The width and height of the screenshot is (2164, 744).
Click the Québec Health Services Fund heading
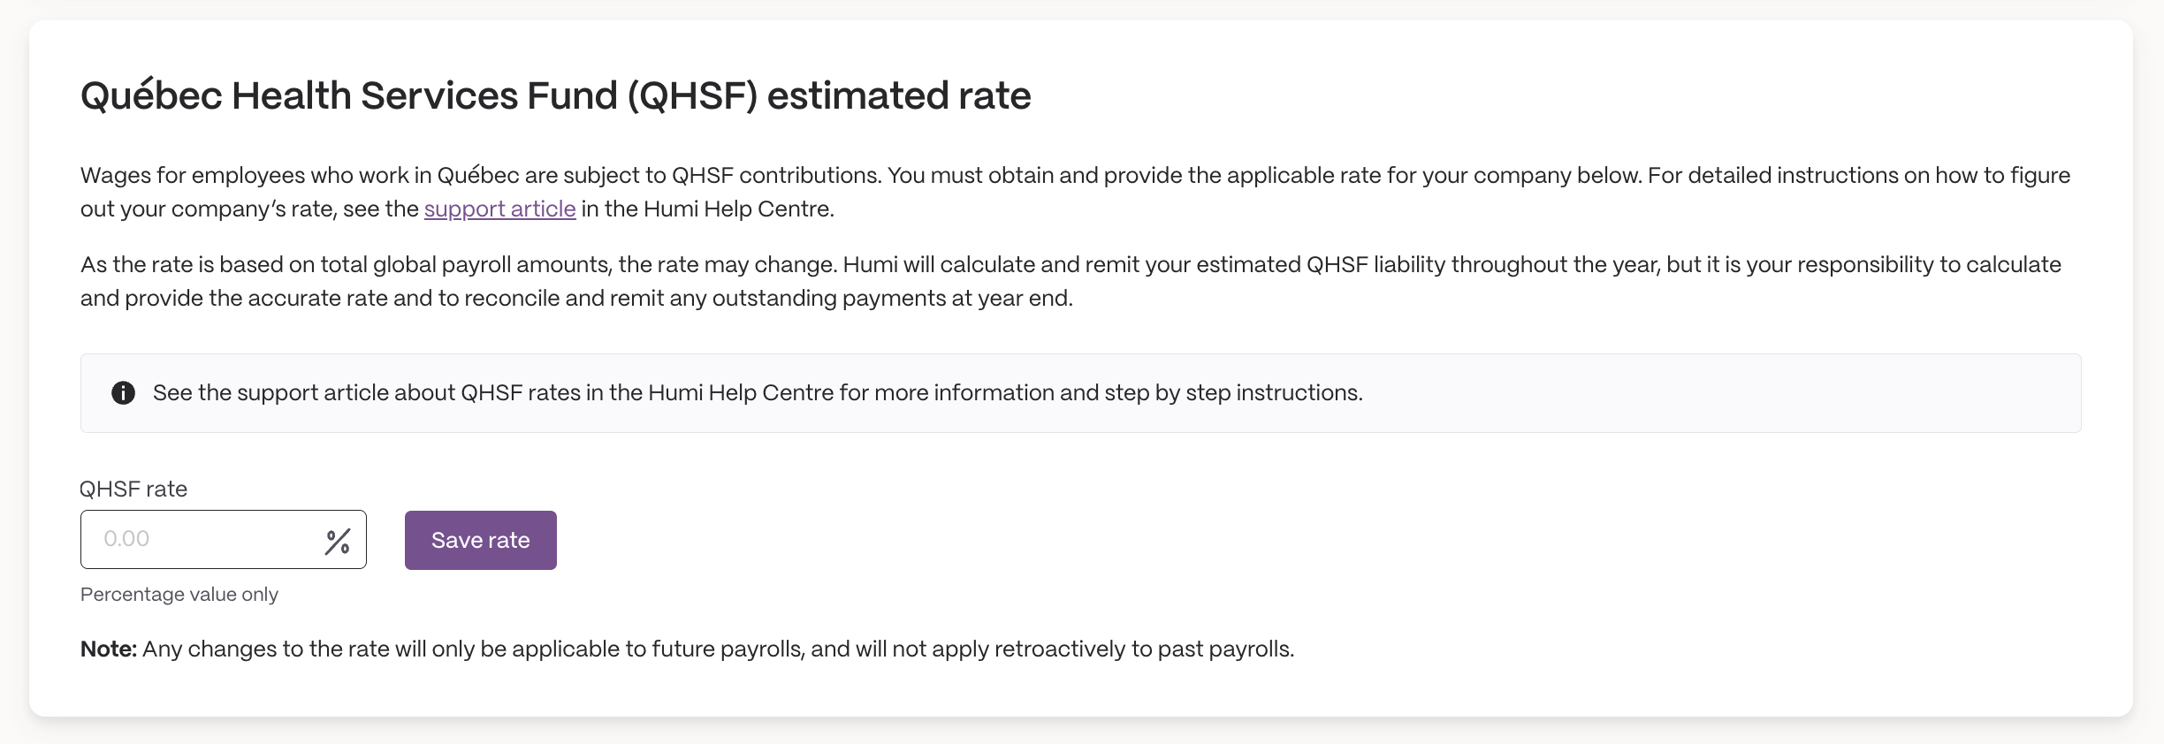click(556, 95)
